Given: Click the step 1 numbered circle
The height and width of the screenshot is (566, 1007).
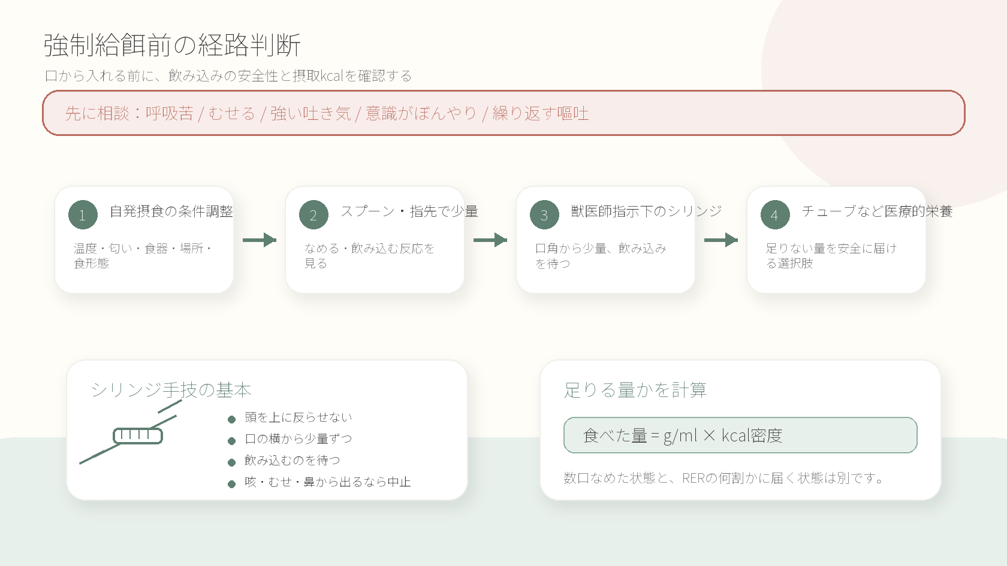Looking at the screenshot, I should pyautogui.click(x=83, y=215).
